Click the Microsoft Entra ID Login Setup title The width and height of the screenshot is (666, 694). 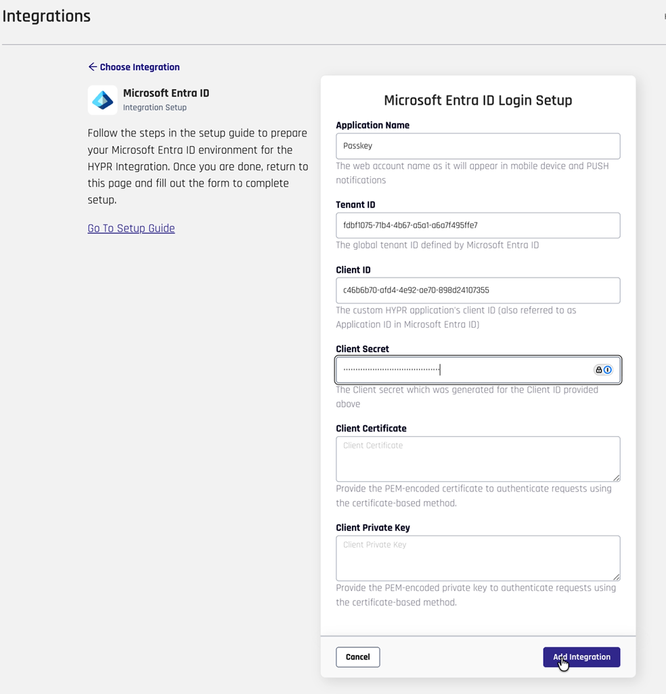point(478,100)
